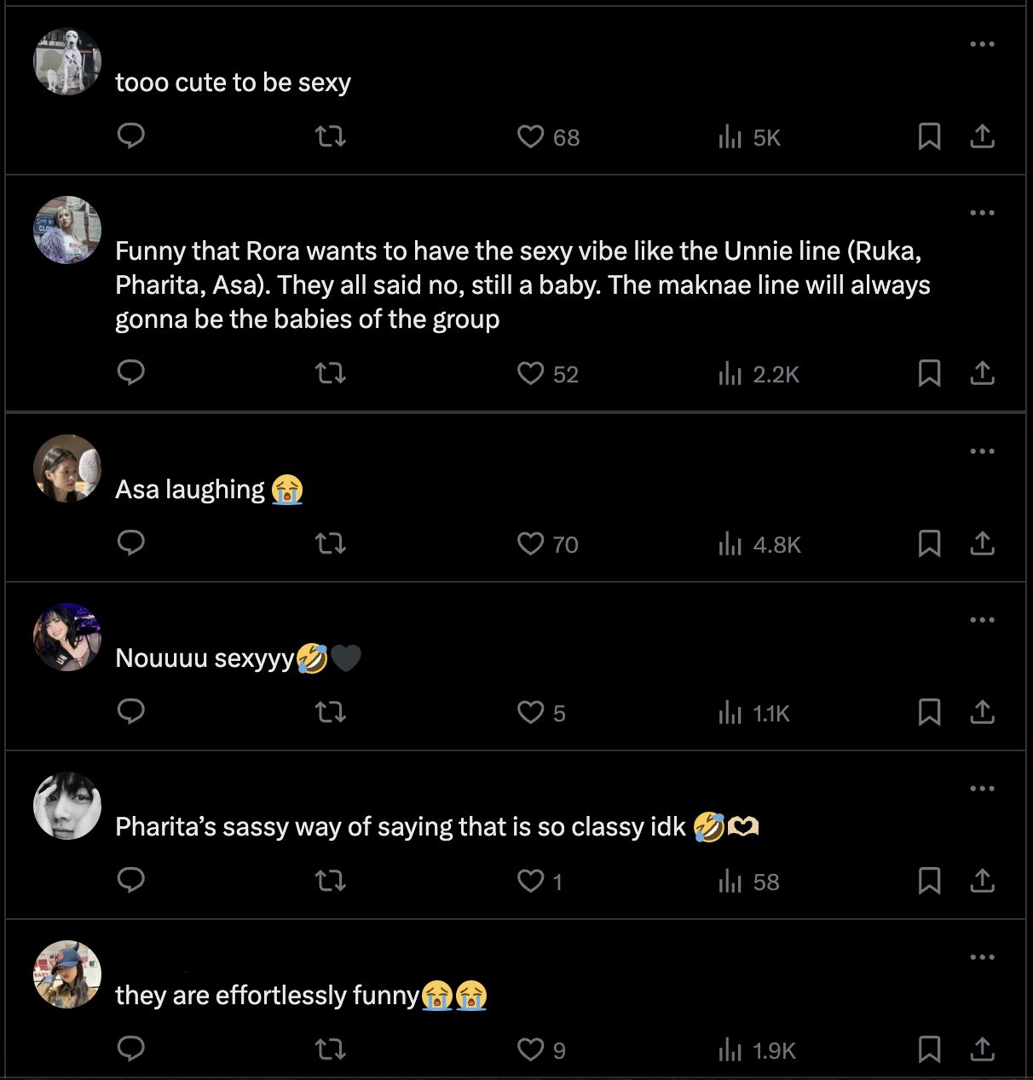The image size is (1033, 1080).
Task: Open more options for "Nouuuu sexyyy" tweet
Action: 982,620
